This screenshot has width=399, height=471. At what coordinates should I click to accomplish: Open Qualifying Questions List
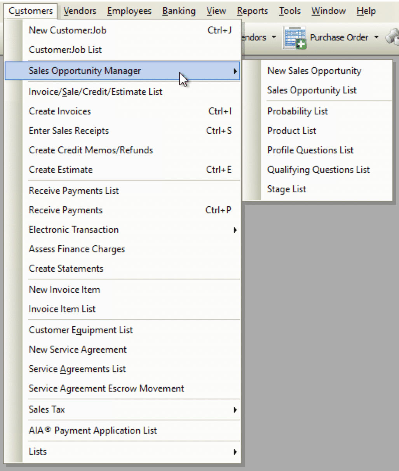pyautogui.click(x=318, y=170)
